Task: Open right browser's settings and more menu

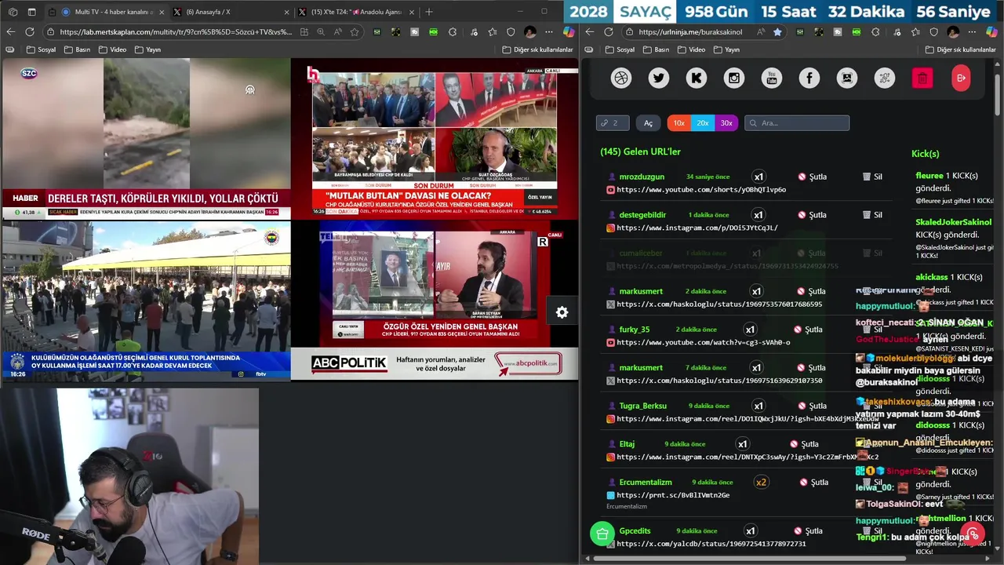Action: 972,31
